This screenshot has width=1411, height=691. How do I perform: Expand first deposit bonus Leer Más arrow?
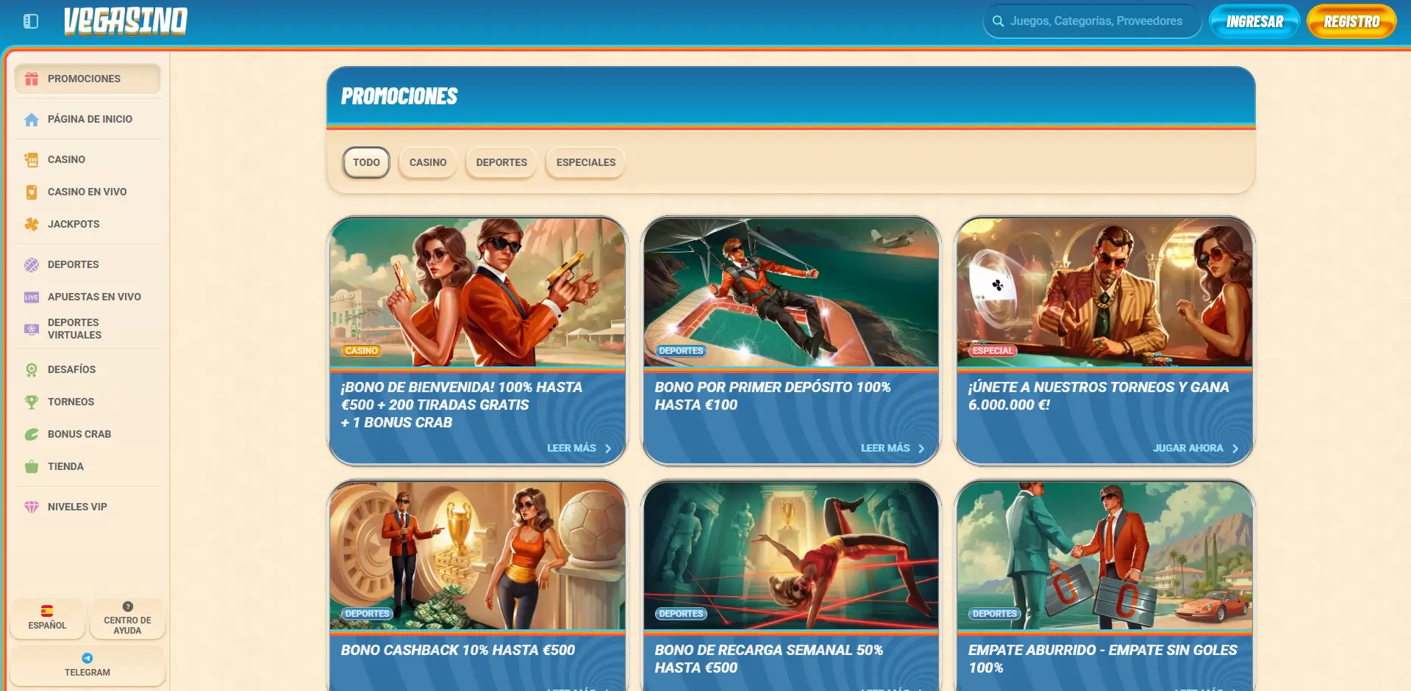pos(921,449)
